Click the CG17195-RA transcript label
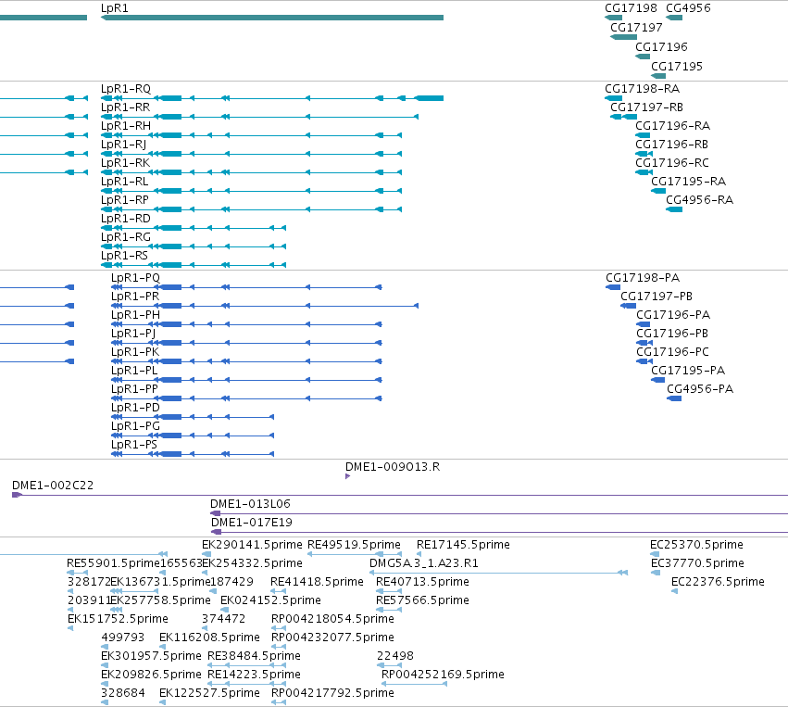 (x=689, y=182)
